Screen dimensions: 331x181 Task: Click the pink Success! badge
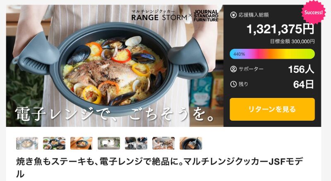313,12
